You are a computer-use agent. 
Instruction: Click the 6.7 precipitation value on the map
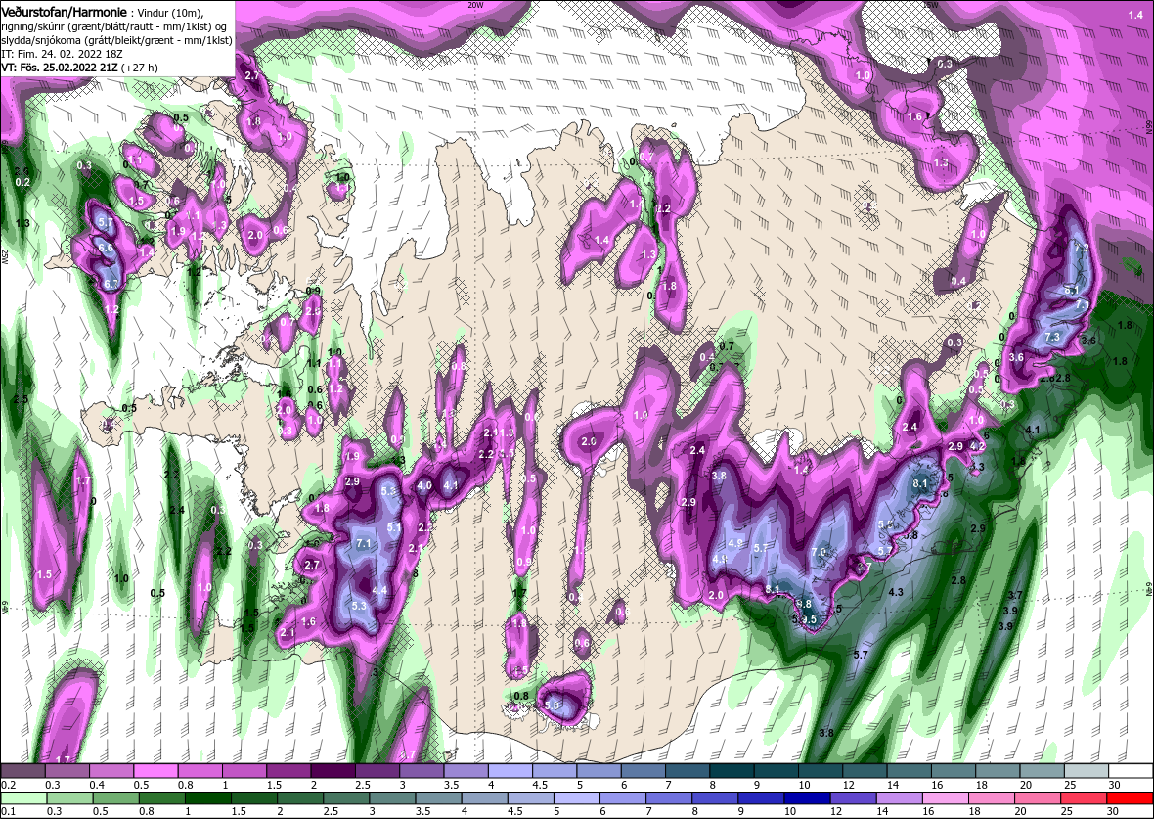(111, 284)
